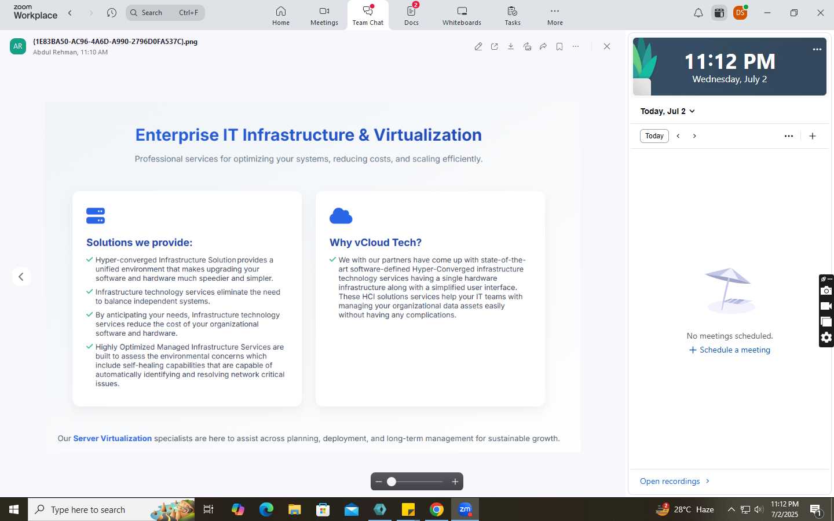Open more options for the image viewer
Viewport: 834px width, 521px height.
pos(576,46)
